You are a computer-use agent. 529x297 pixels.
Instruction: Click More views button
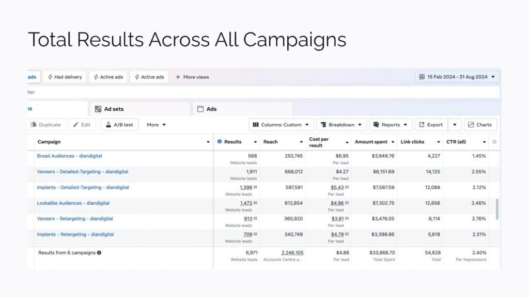tap(192, 77)
